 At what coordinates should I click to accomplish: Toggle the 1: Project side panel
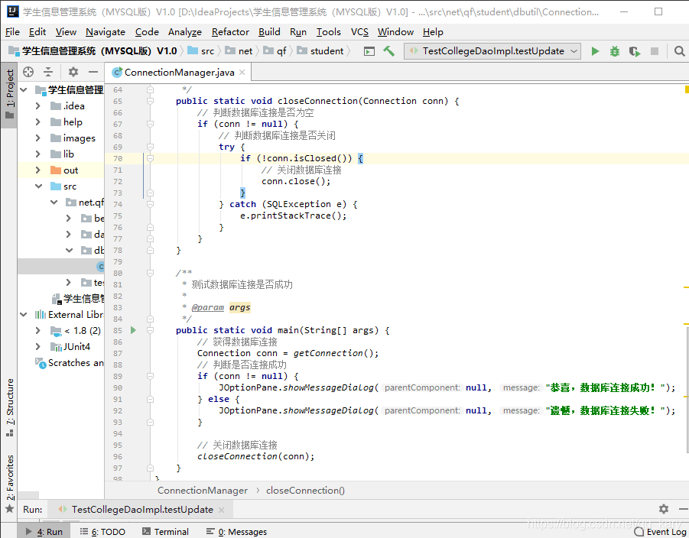[9, 95]
